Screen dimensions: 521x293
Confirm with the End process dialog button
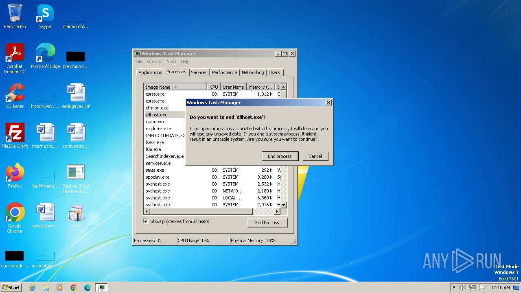[280, 156]
